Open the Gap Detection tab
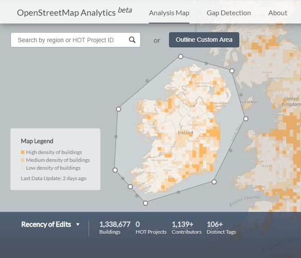301x258 pixels. (228, 13)
